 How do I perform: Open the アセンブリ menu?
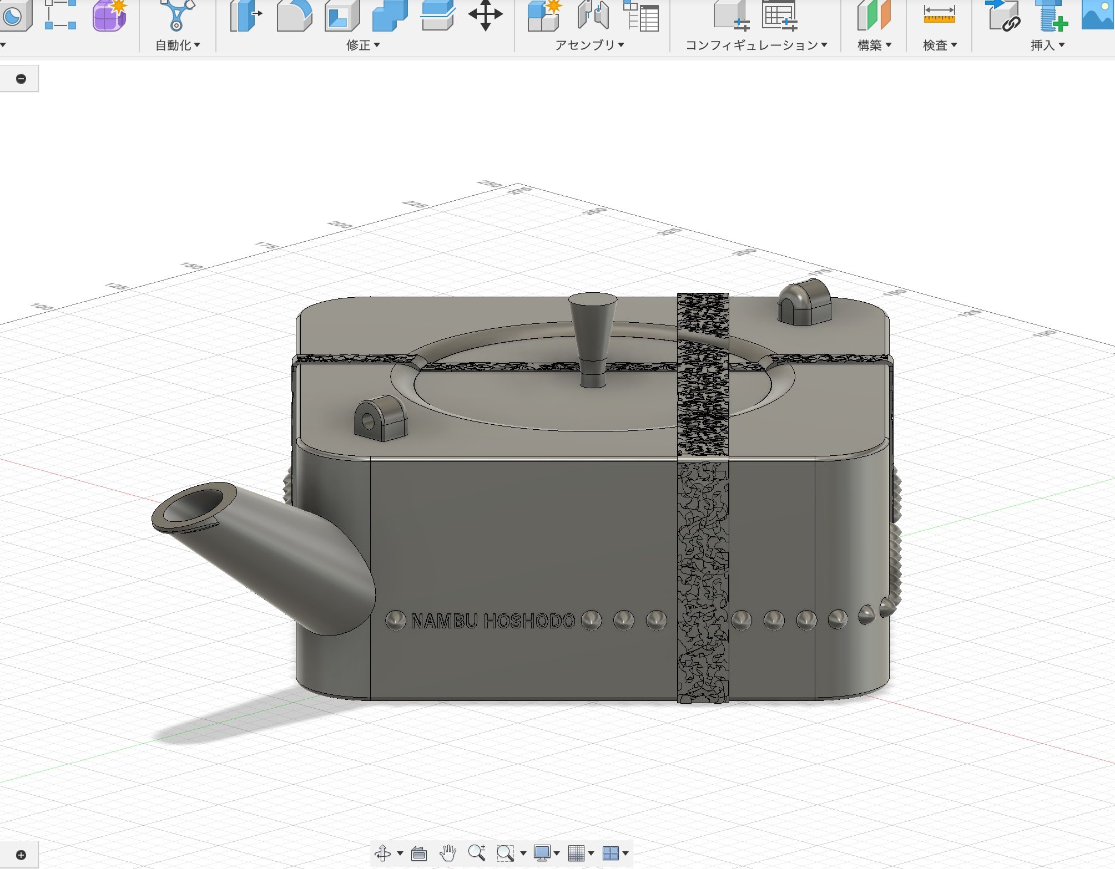pyautogui.click(x=589, y=45)
